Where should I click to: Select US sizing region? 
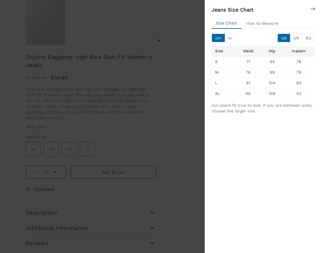pyautogui.click(x=284, y=38)
